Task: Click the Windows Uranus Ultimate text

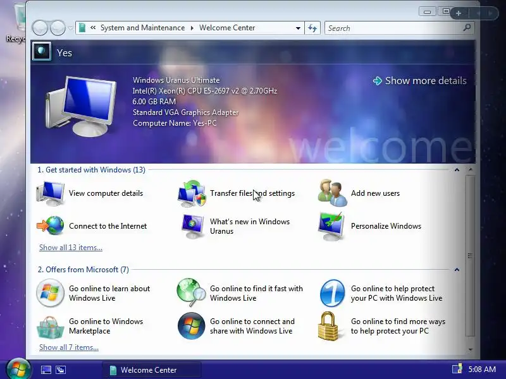Action: click(x=176, y=80)
